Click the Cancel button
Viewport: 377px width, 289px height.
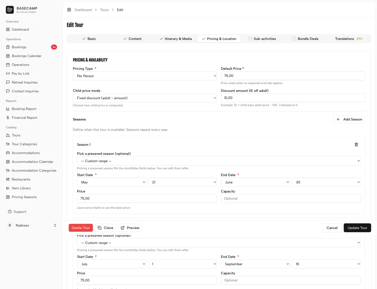[332, 228]
